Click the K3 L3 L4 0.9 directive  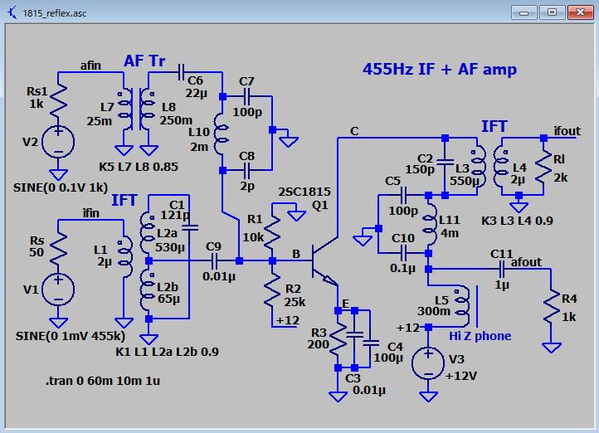517,221
